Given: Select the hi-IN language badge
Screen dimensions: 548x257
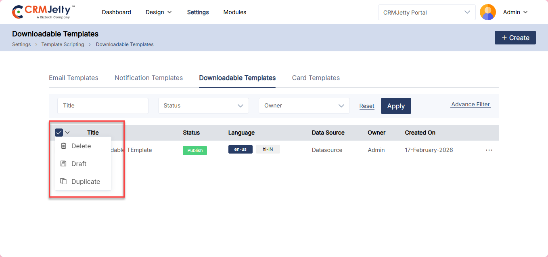Looking at the screenshot, I should [268, 149].
